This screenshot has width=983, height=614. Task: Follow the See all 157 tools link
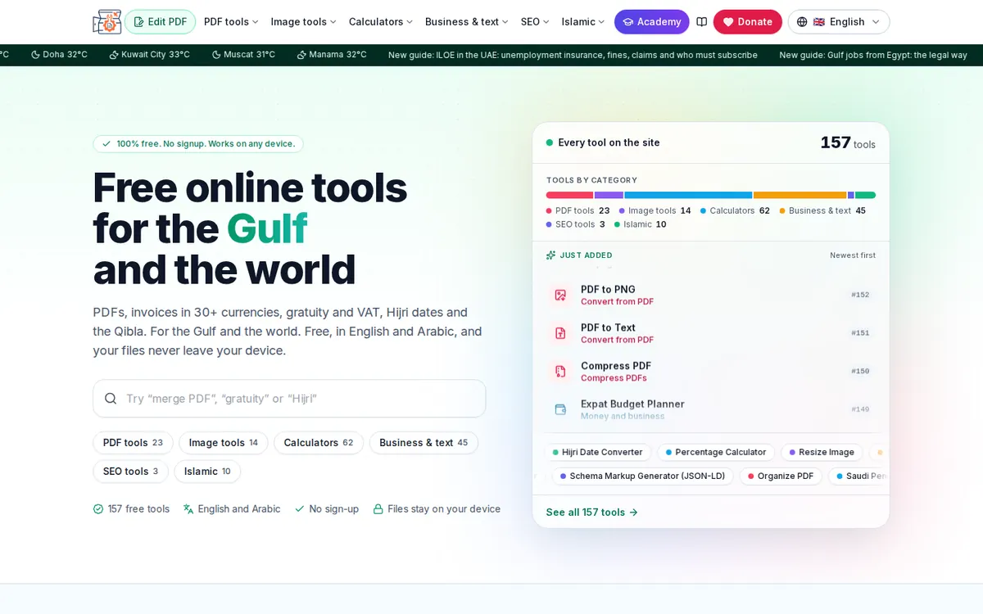tap(592, 512)
